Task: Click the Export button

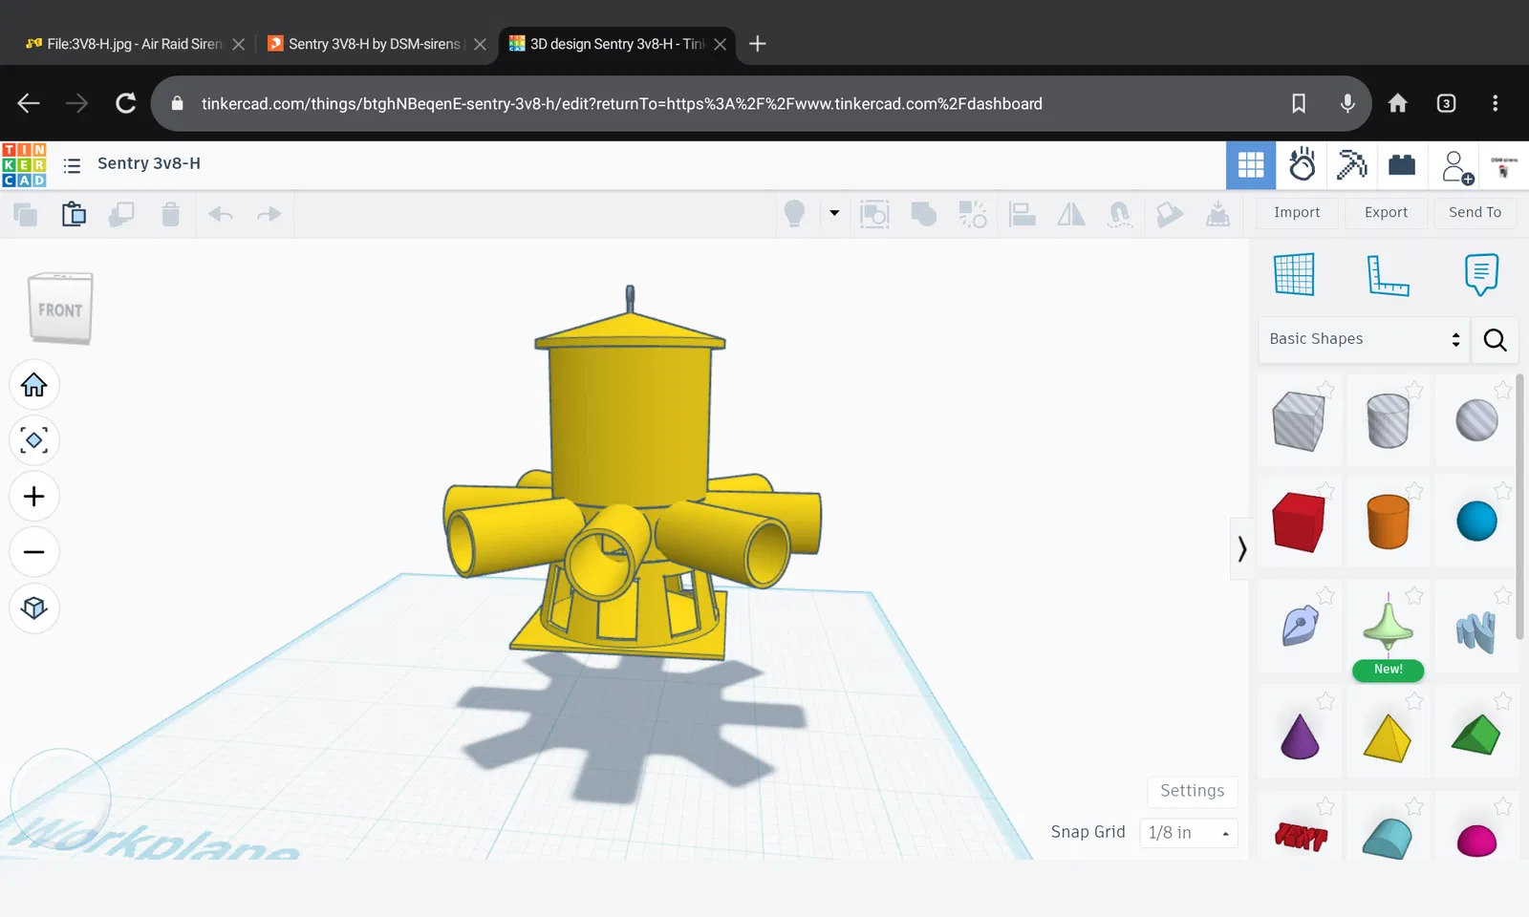Action: 1386,213
